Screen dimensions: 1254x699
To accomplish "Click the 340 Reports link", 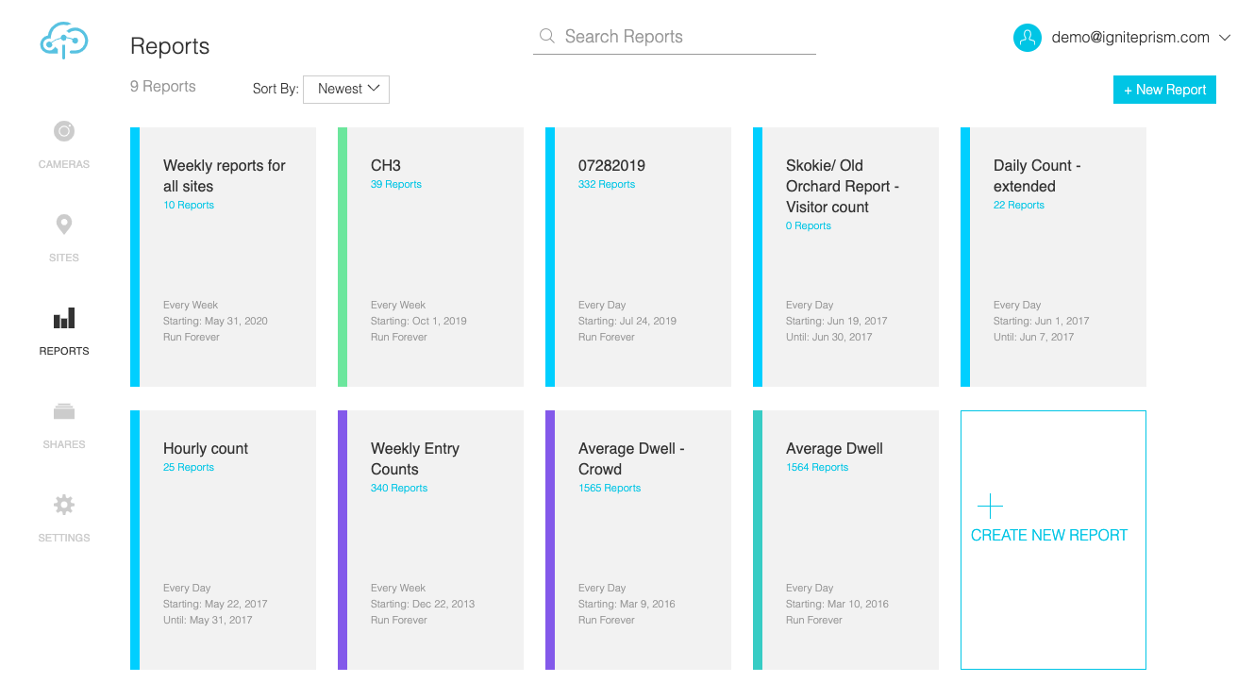I will point(399,488).
